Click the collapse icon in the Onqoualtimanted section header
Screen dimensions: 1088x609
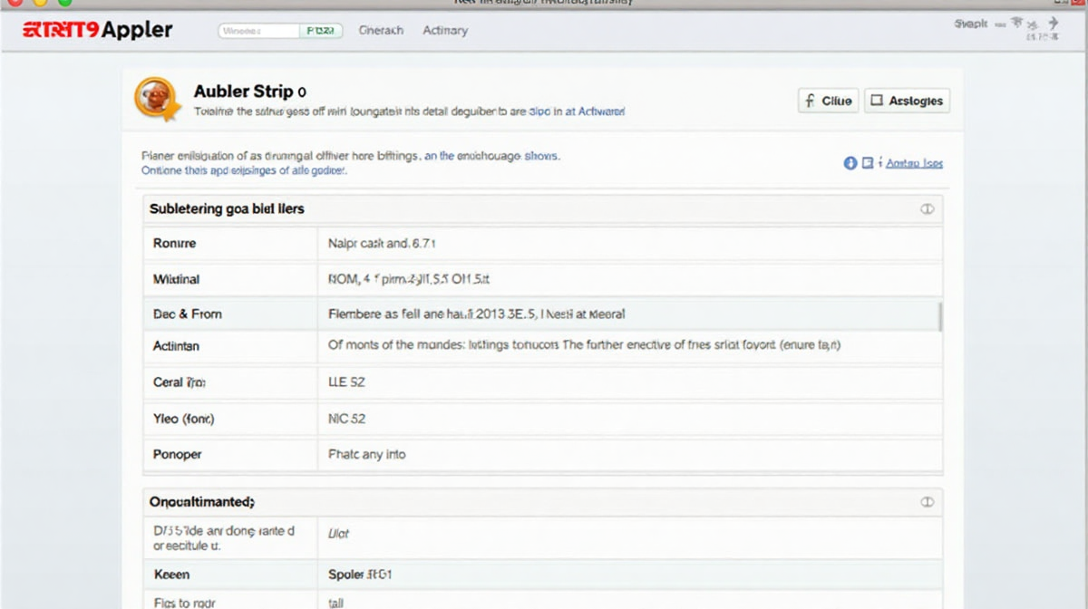click(927, 501)
